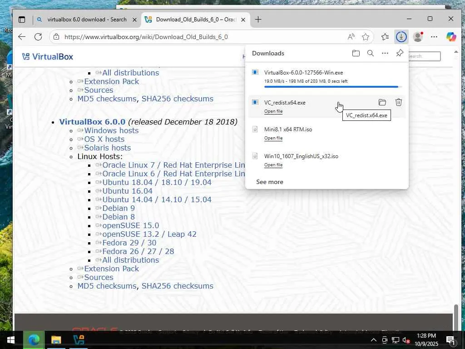Image resolution: width=465 pixels, height=349 pixels.
Task: Select the Download_Old_Builds_6_0 tab
Action: coord(196,20)
